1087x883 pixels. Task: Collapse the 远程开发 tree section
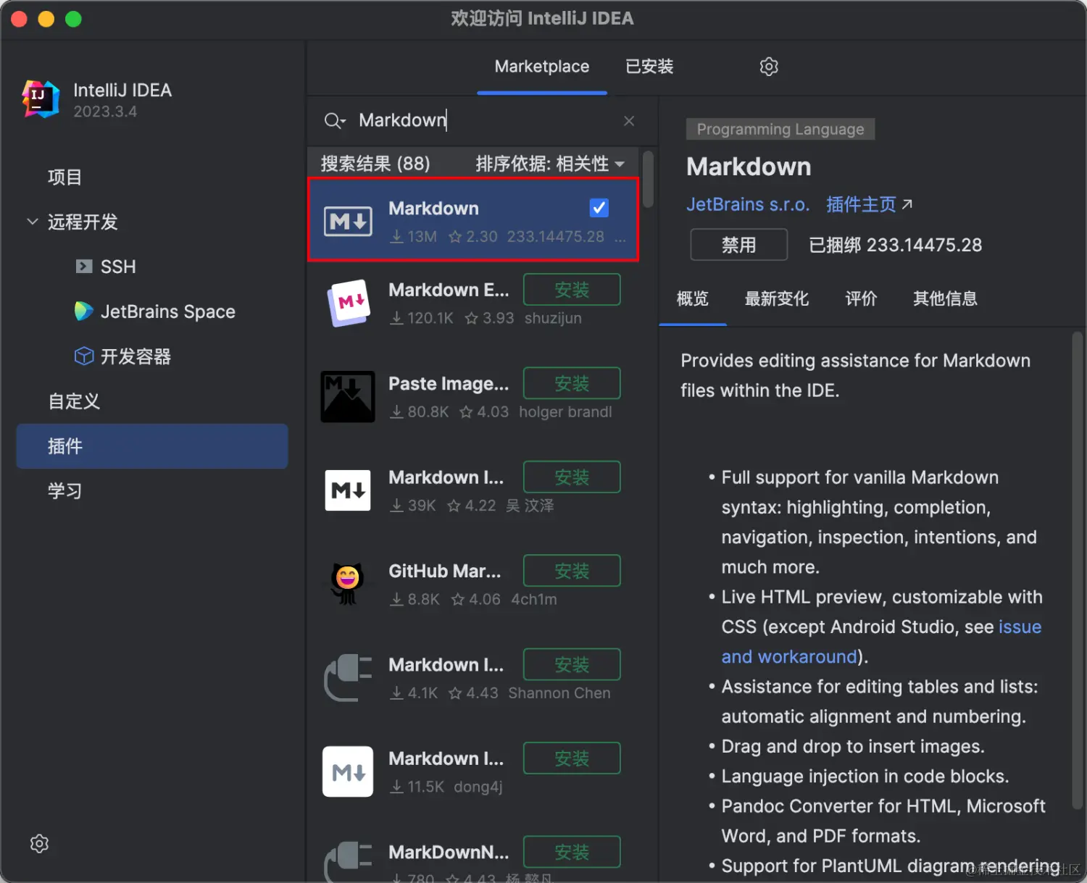click(x=33, y=222)
